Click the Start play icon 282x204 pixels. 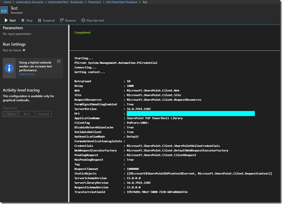pyautogui.click(x=6, y=20)
